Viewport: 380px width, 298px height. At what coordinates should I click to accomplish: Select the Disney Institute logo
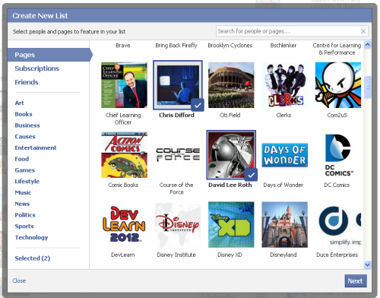click(178, 224)
